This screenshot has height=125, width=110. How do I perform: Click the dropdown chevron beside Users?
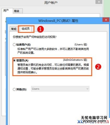pyautogui.click(x=87, y=89)
